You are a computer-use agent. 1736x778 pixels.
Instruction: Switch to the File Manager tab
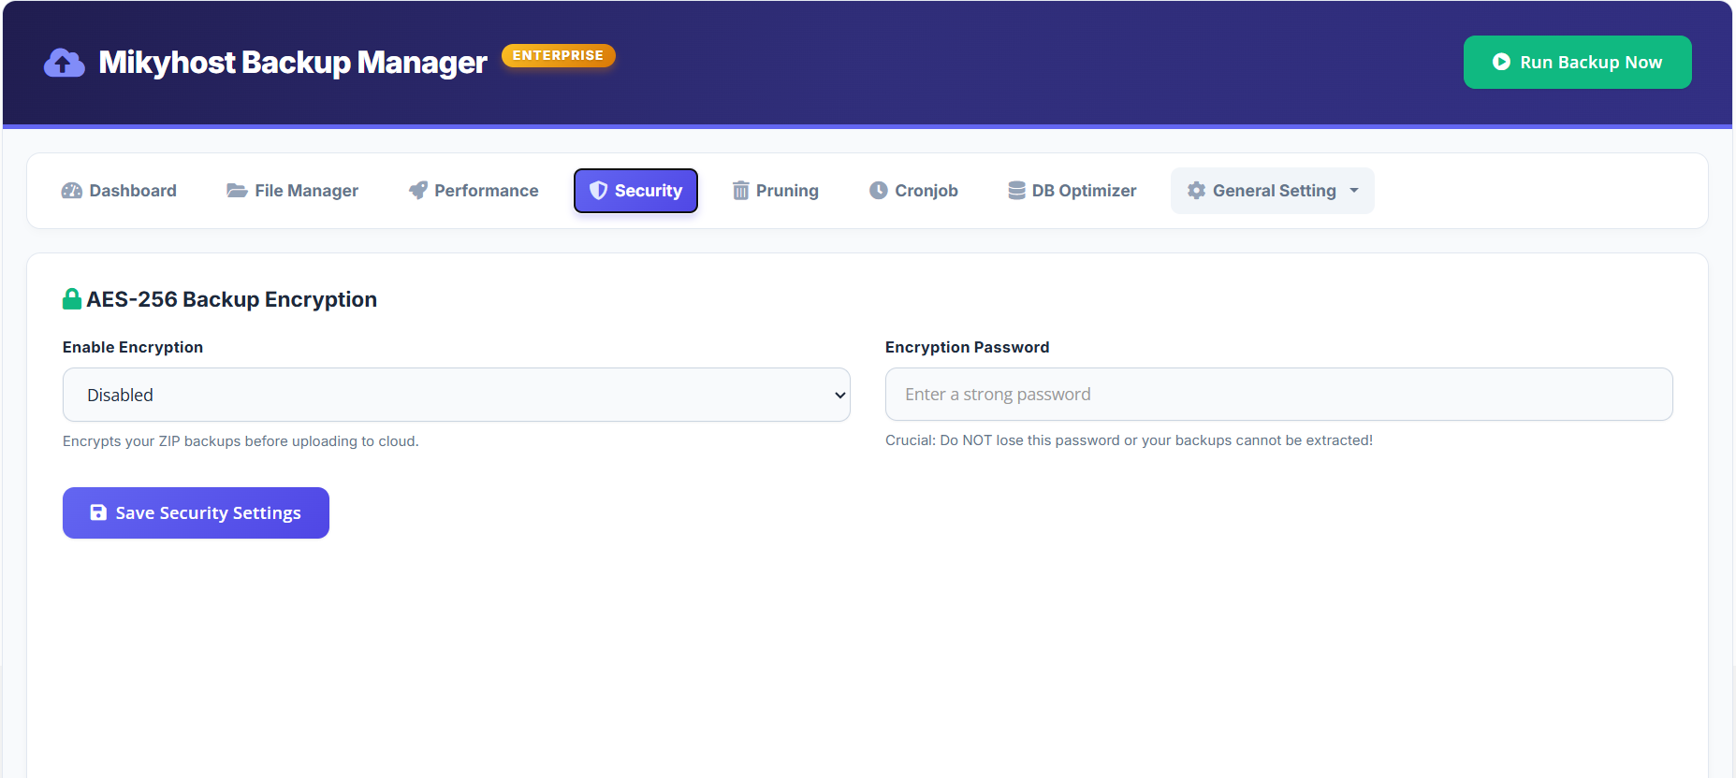click(292, 191)
